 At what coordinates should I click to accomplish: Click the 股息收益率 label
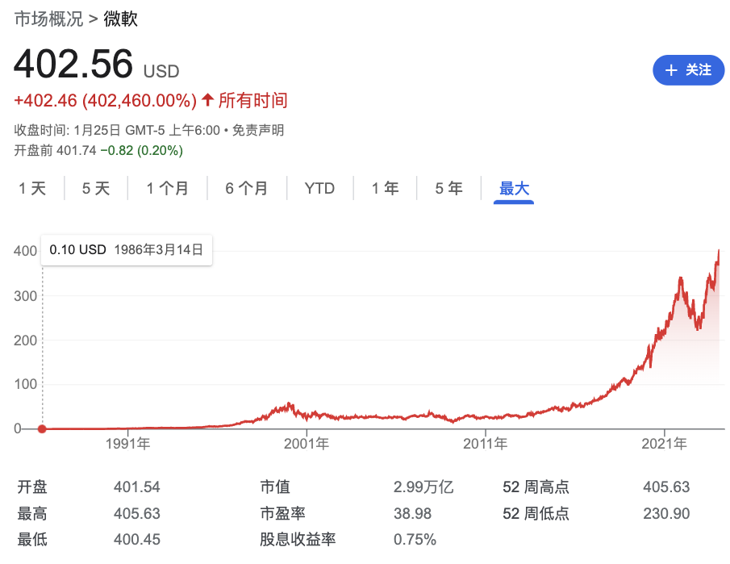298,540
